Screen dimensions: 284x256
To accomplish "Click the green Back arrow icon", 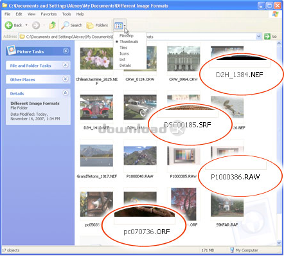I will [9, 25].
